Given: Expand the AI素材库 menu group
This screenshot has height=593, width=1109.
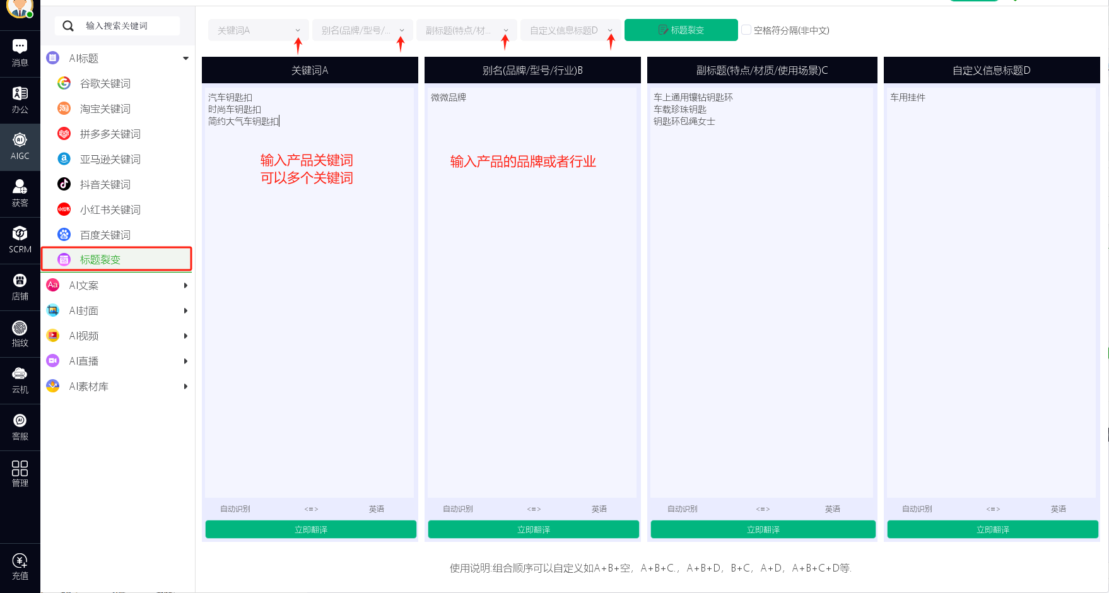Looking at the screenshot, I should tap(185, 386).
